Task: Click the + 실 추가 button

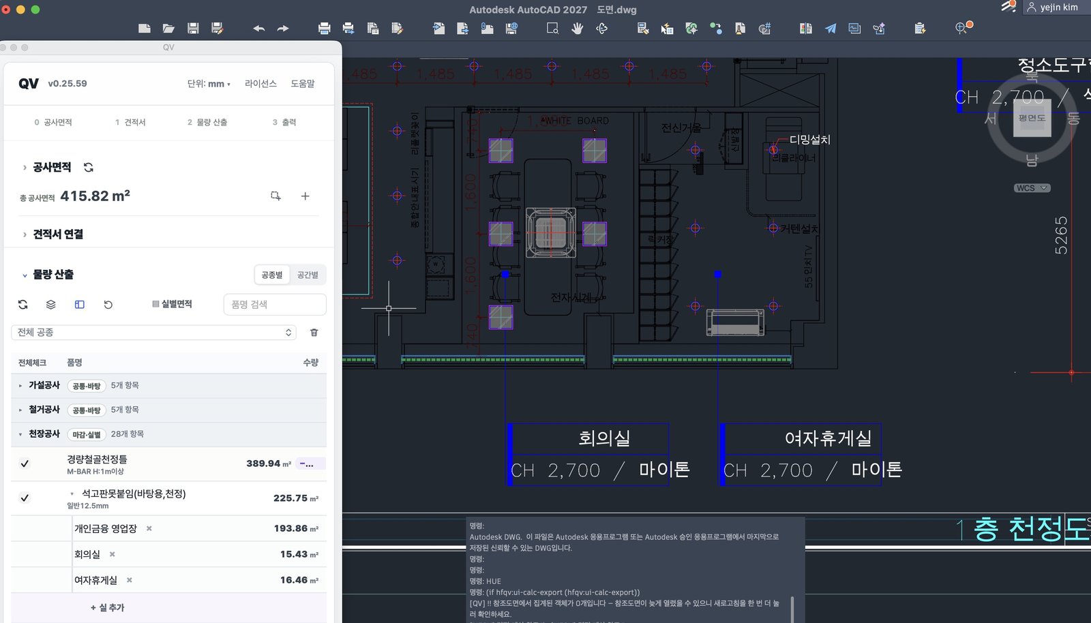Action: (x=108, y=608)
